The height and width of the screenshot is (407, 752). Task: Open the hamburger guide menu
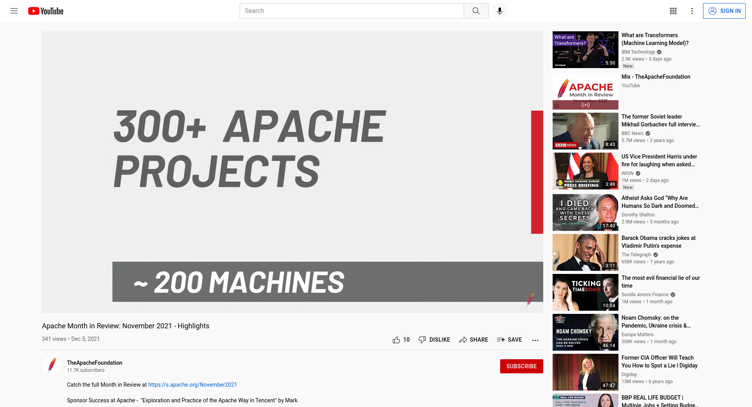pos(14,11)
